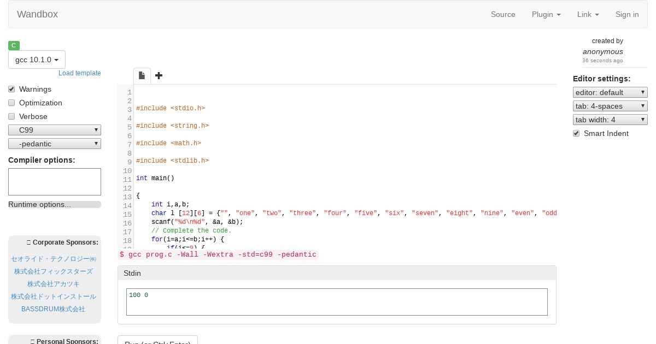Open the -pedantic option dropdown

click(55, 144)
